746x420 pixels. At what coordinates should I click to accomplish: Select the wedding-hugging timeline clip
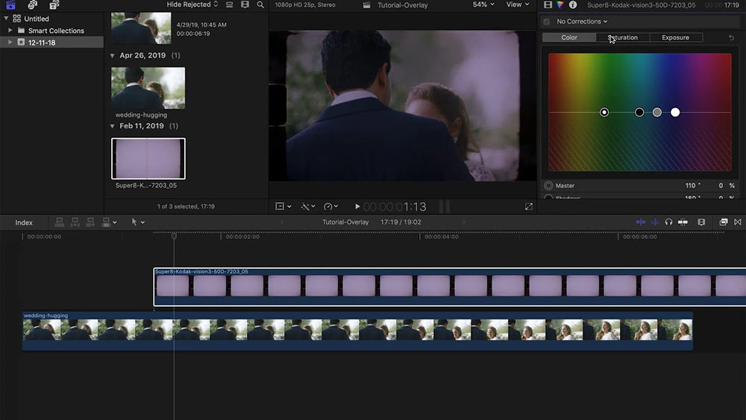(x=357, y=330)
